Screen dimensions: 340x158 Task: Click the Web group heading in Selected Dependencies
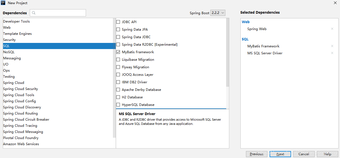(246, 22)
